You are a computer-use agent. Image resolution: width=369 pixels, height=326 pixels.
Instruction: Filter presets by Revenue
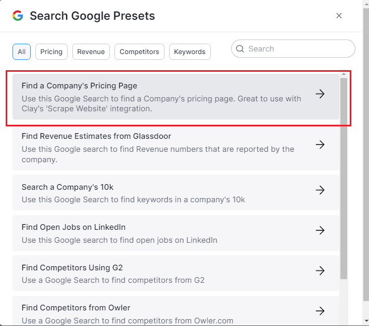pyautogui.click(x=91, y=51)
